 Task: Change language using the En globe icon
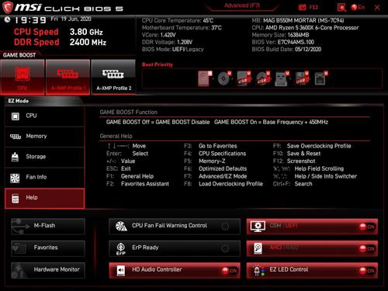(358, 7)
